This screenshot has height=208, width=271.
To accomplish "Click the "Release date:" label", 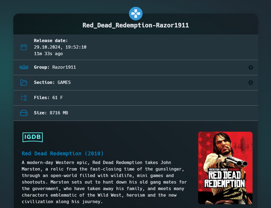I will [51, 41].
